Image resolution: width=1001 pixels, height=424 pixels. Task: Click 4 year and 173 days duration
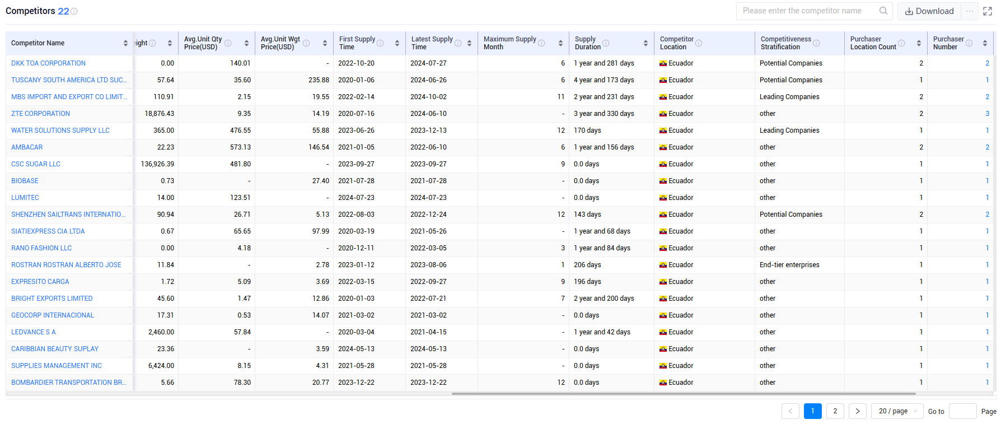604,80
